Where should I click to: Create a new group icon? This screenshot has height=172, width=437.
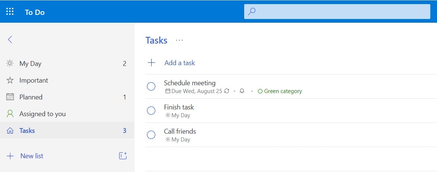pos(123,156)
